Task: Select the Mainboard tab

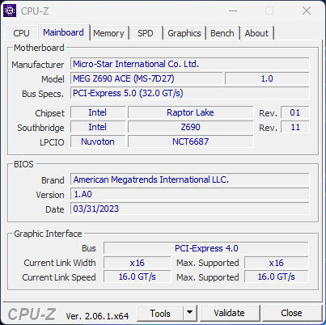Action: (x=63, y=32)
